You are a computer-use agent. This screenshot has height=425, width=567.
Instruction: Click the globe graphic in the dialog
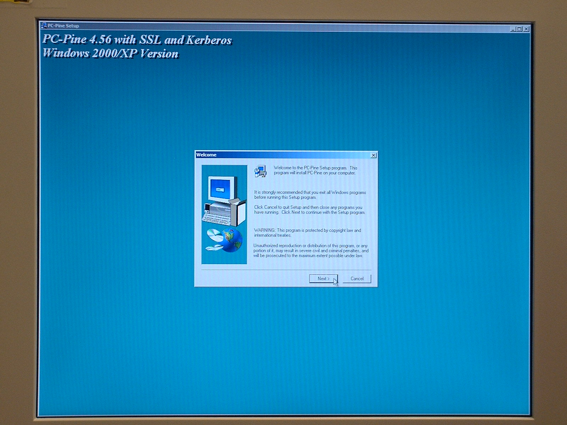click(x=232, y=241)
